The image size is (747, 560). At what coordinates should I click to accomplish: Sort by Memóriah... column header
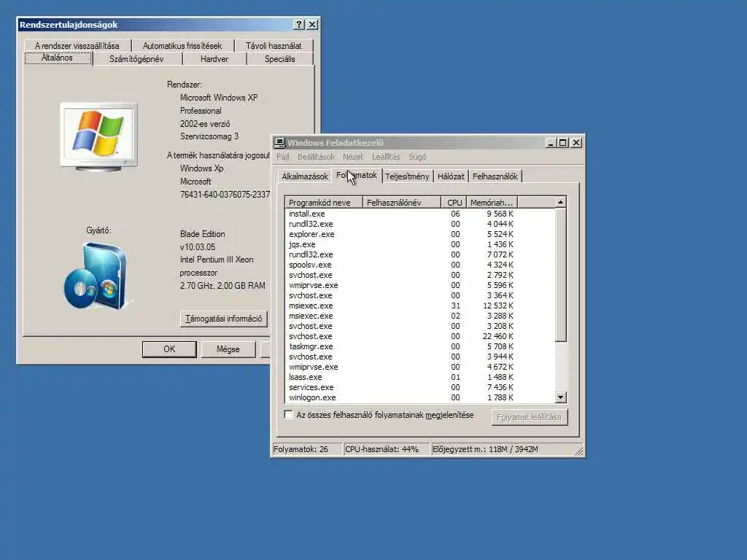[x=492, y=203]
